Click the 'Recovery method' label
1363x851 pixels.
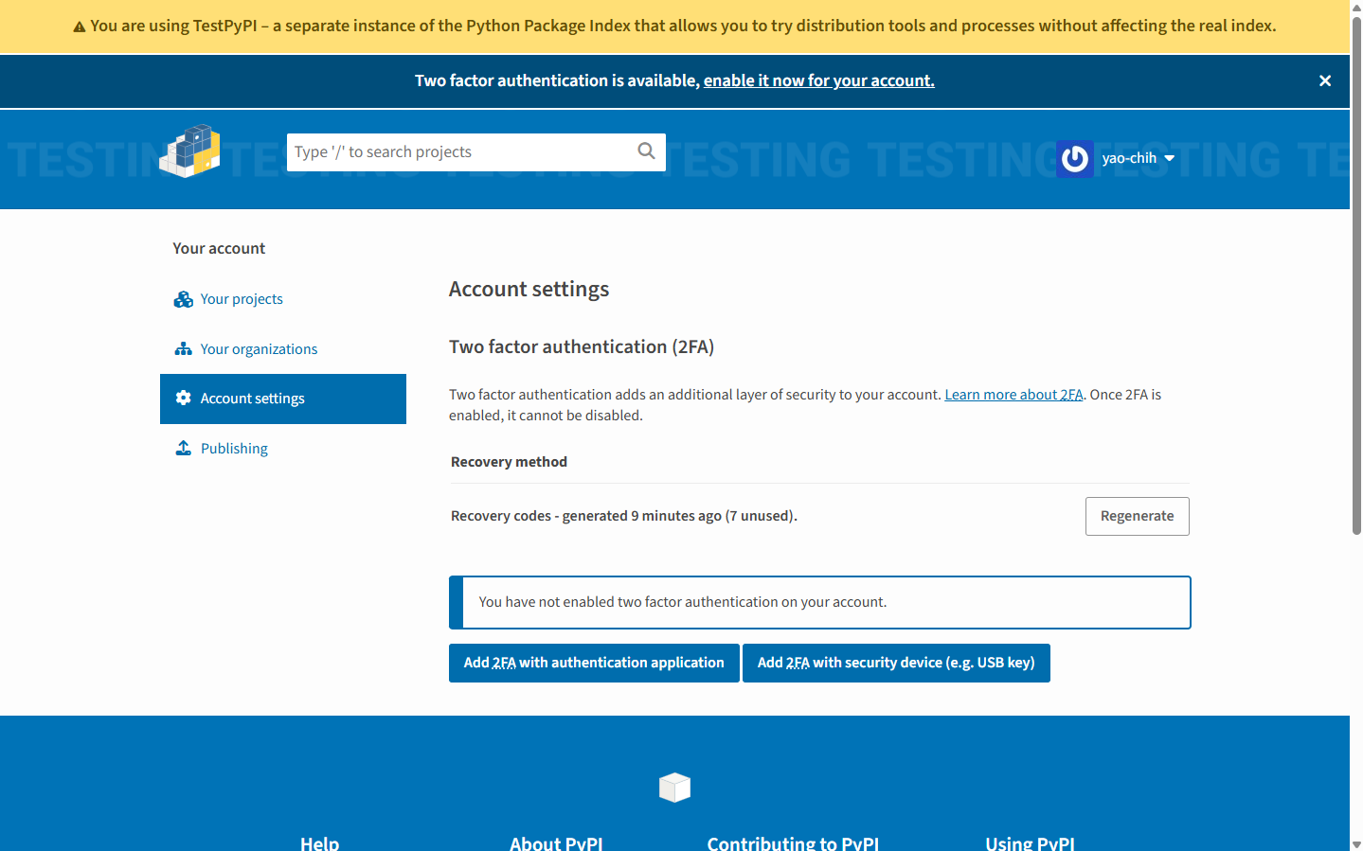coord(509,462)
